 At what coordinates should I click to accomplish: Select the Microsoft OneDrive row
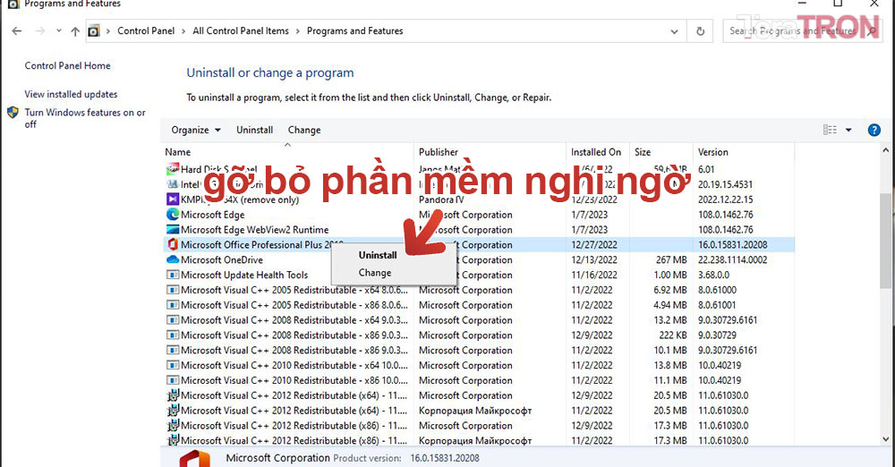pos(478,259)
